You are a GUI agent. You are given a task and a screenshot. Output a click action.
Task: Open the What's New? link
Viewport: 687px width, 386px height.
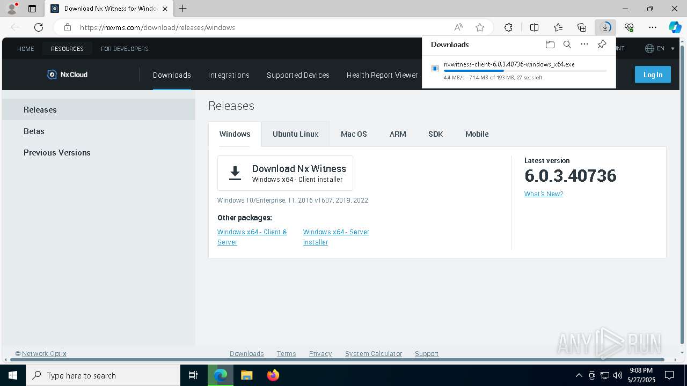pos(544,194)
